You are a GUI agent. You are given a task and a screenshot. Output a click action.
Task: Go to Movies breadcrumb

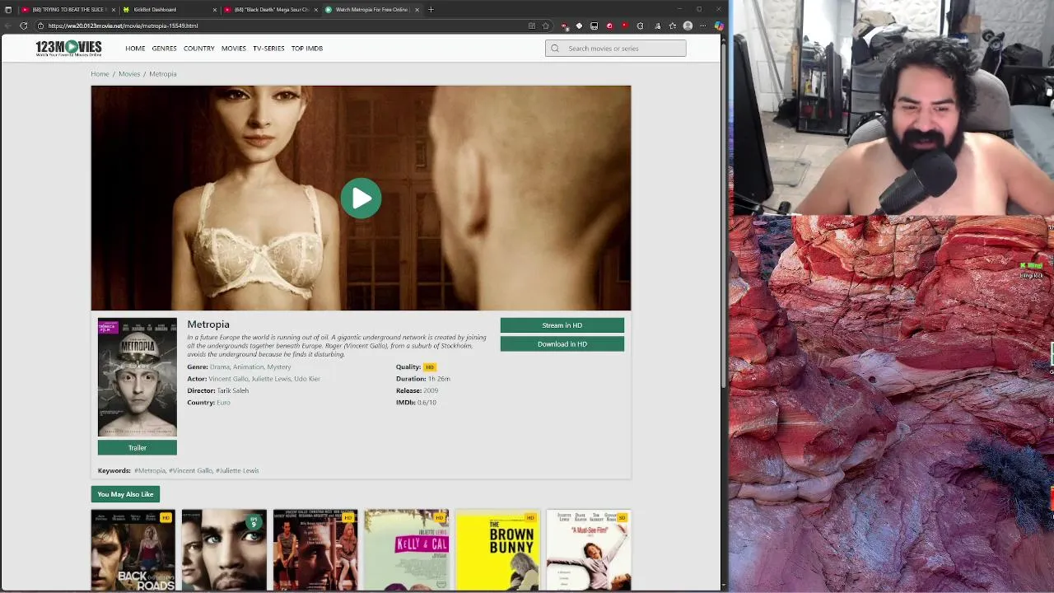tap(129, 74)
